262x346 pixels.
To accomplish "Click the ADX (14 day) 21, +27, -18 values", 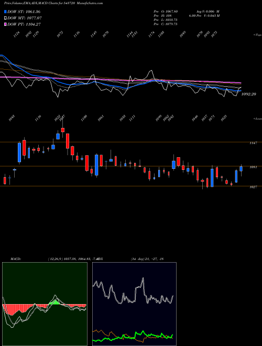I will tap(147, 258).
